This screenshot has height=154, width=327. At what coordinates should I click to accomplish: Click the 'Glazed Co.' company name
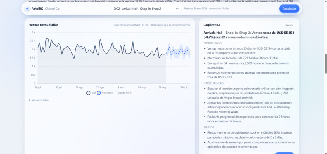click(53, 9)
